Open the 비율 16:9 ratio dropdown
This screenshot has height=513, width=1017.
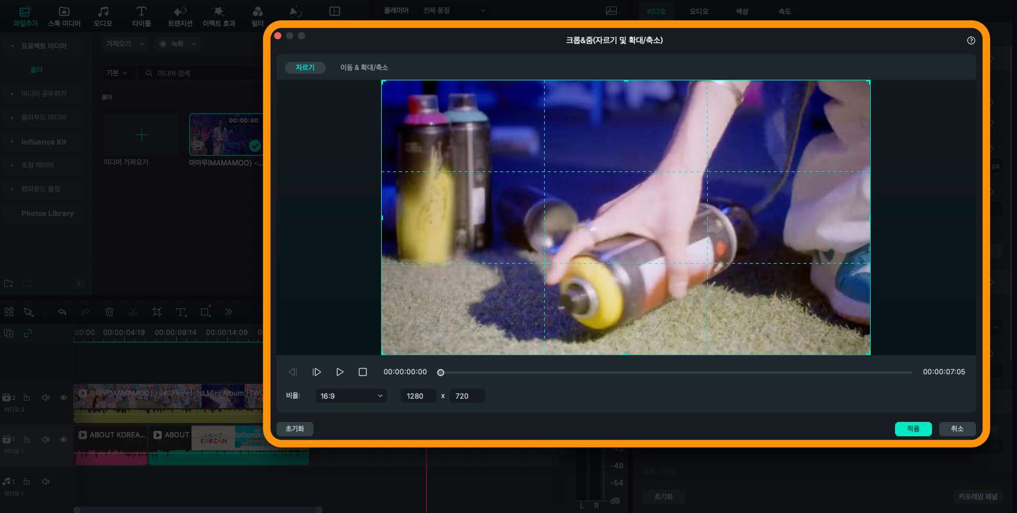point(351,396)
